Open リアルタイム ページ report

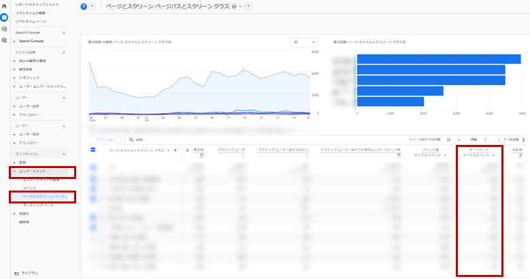pyautogui.click(x=31, y=21)
